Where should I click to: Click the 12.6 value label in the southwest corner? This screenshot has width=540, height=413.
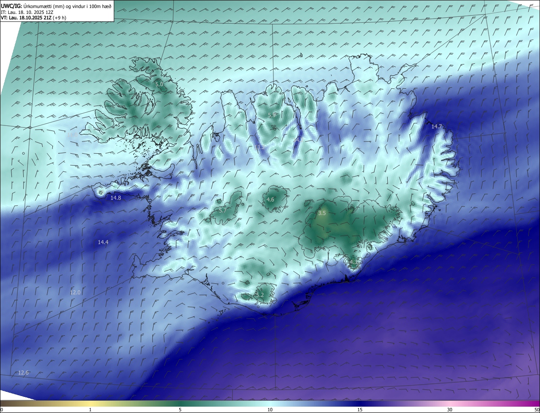tap(24, 372)
